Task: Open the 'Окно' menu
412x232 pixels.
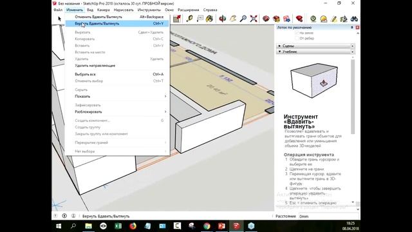Action: (x=169, y=10)
